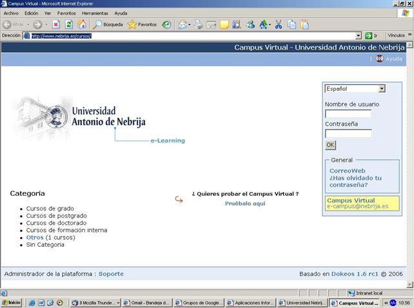Click in the Nombre de usuario field
The height and width of the screenshot is (308, 414).
pos(348,114)
